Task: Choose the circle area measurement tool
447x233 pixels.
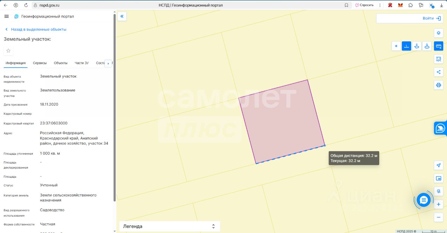Action: (427, 46)
